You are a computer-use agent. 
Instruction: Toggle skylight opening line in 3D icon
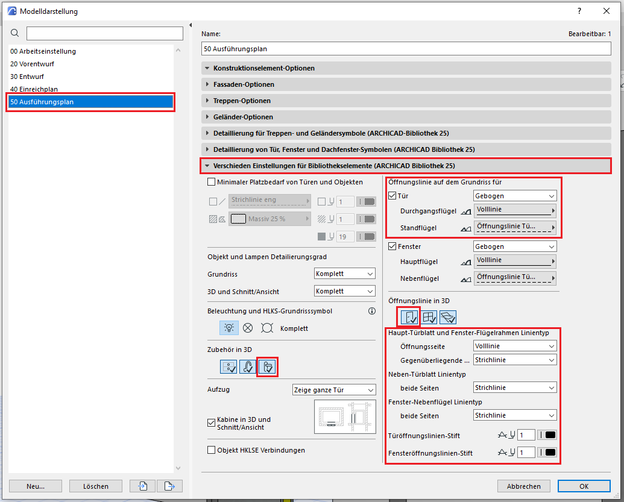click(447, 316)
